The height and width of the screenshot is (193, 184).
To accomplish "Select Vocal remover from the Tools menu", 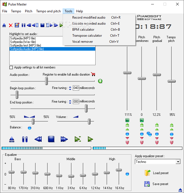I will click(99, 42).
